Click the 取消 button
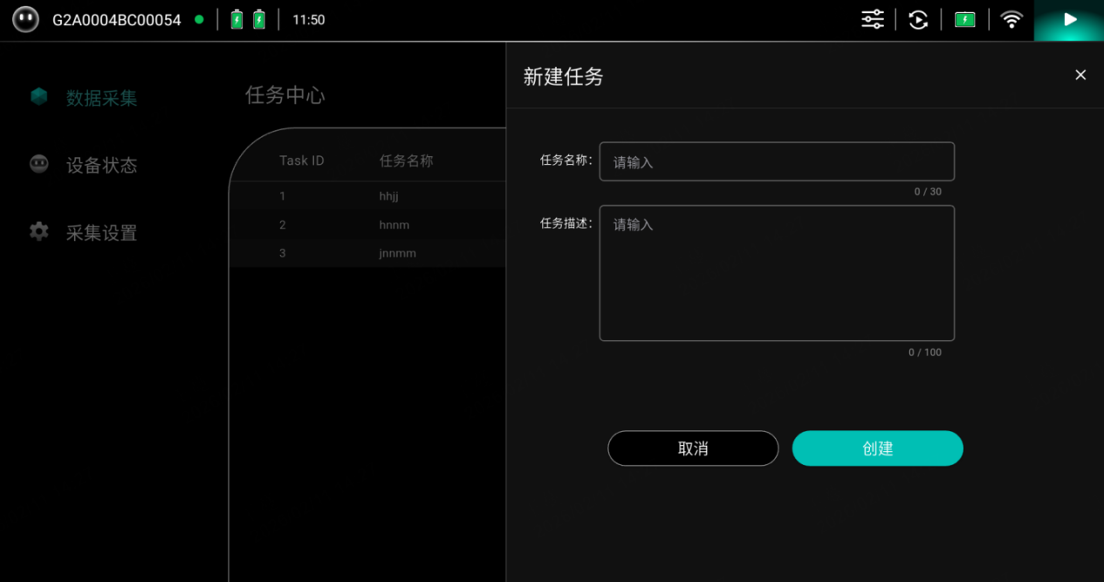1104x582 pixels. click(693, 448)
